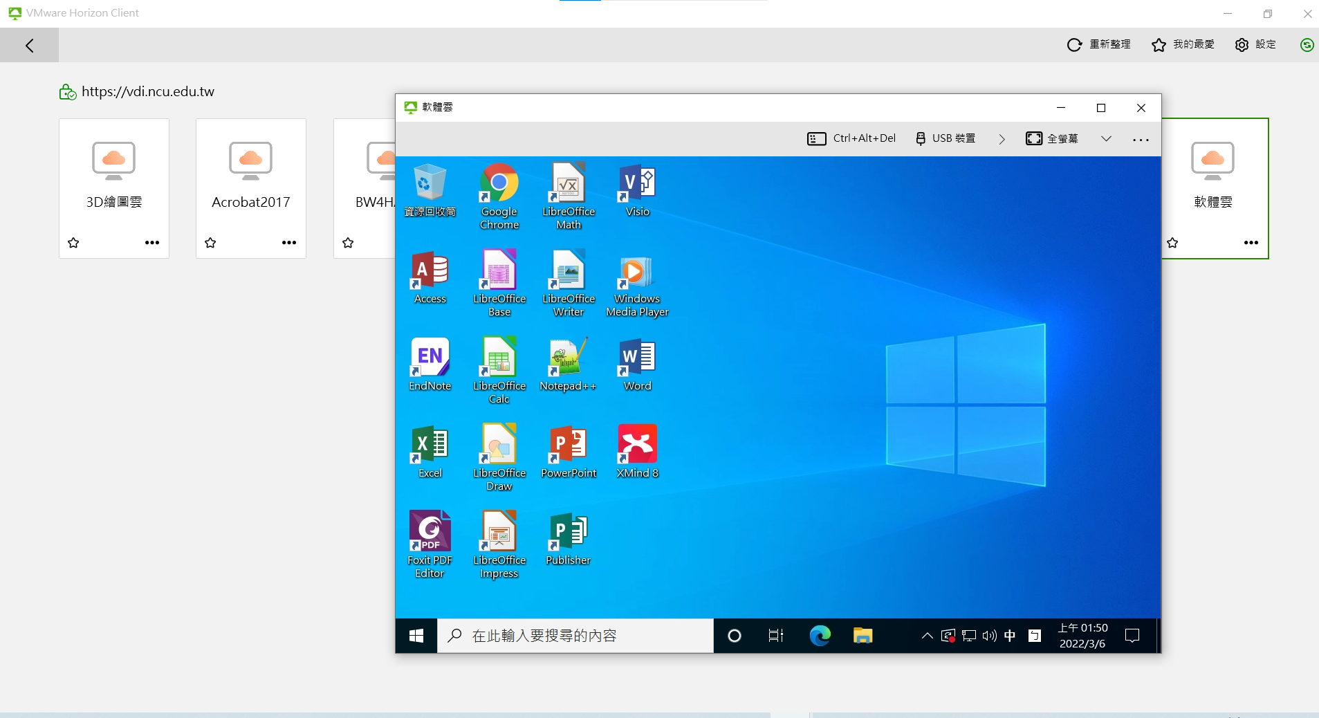This screenshot has height=718, width=1319.
Task: Mark Acrobat2017 as a favorite
Action: tap(211, 243)
